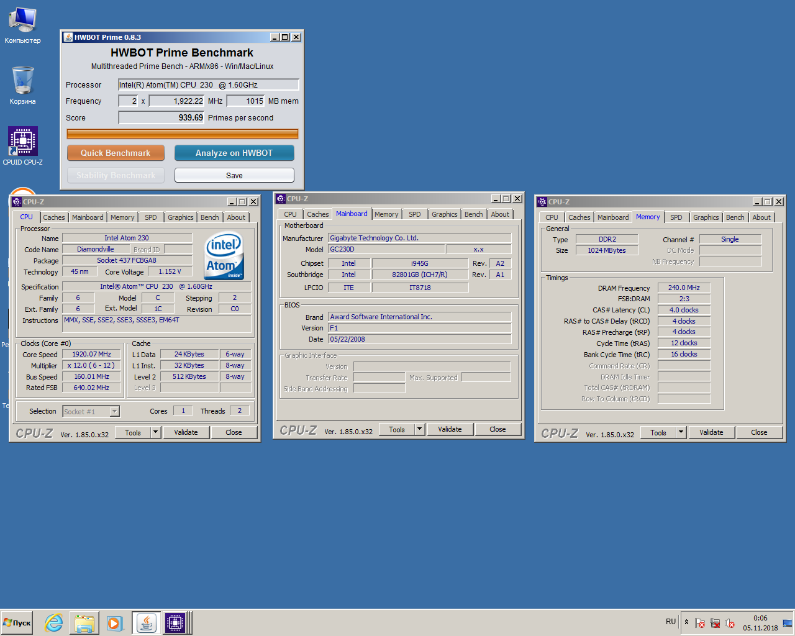Viewport: 795px width, 636px height.
Task: Open CPU tab in right CPU-Z window
Action: point(552,217)
